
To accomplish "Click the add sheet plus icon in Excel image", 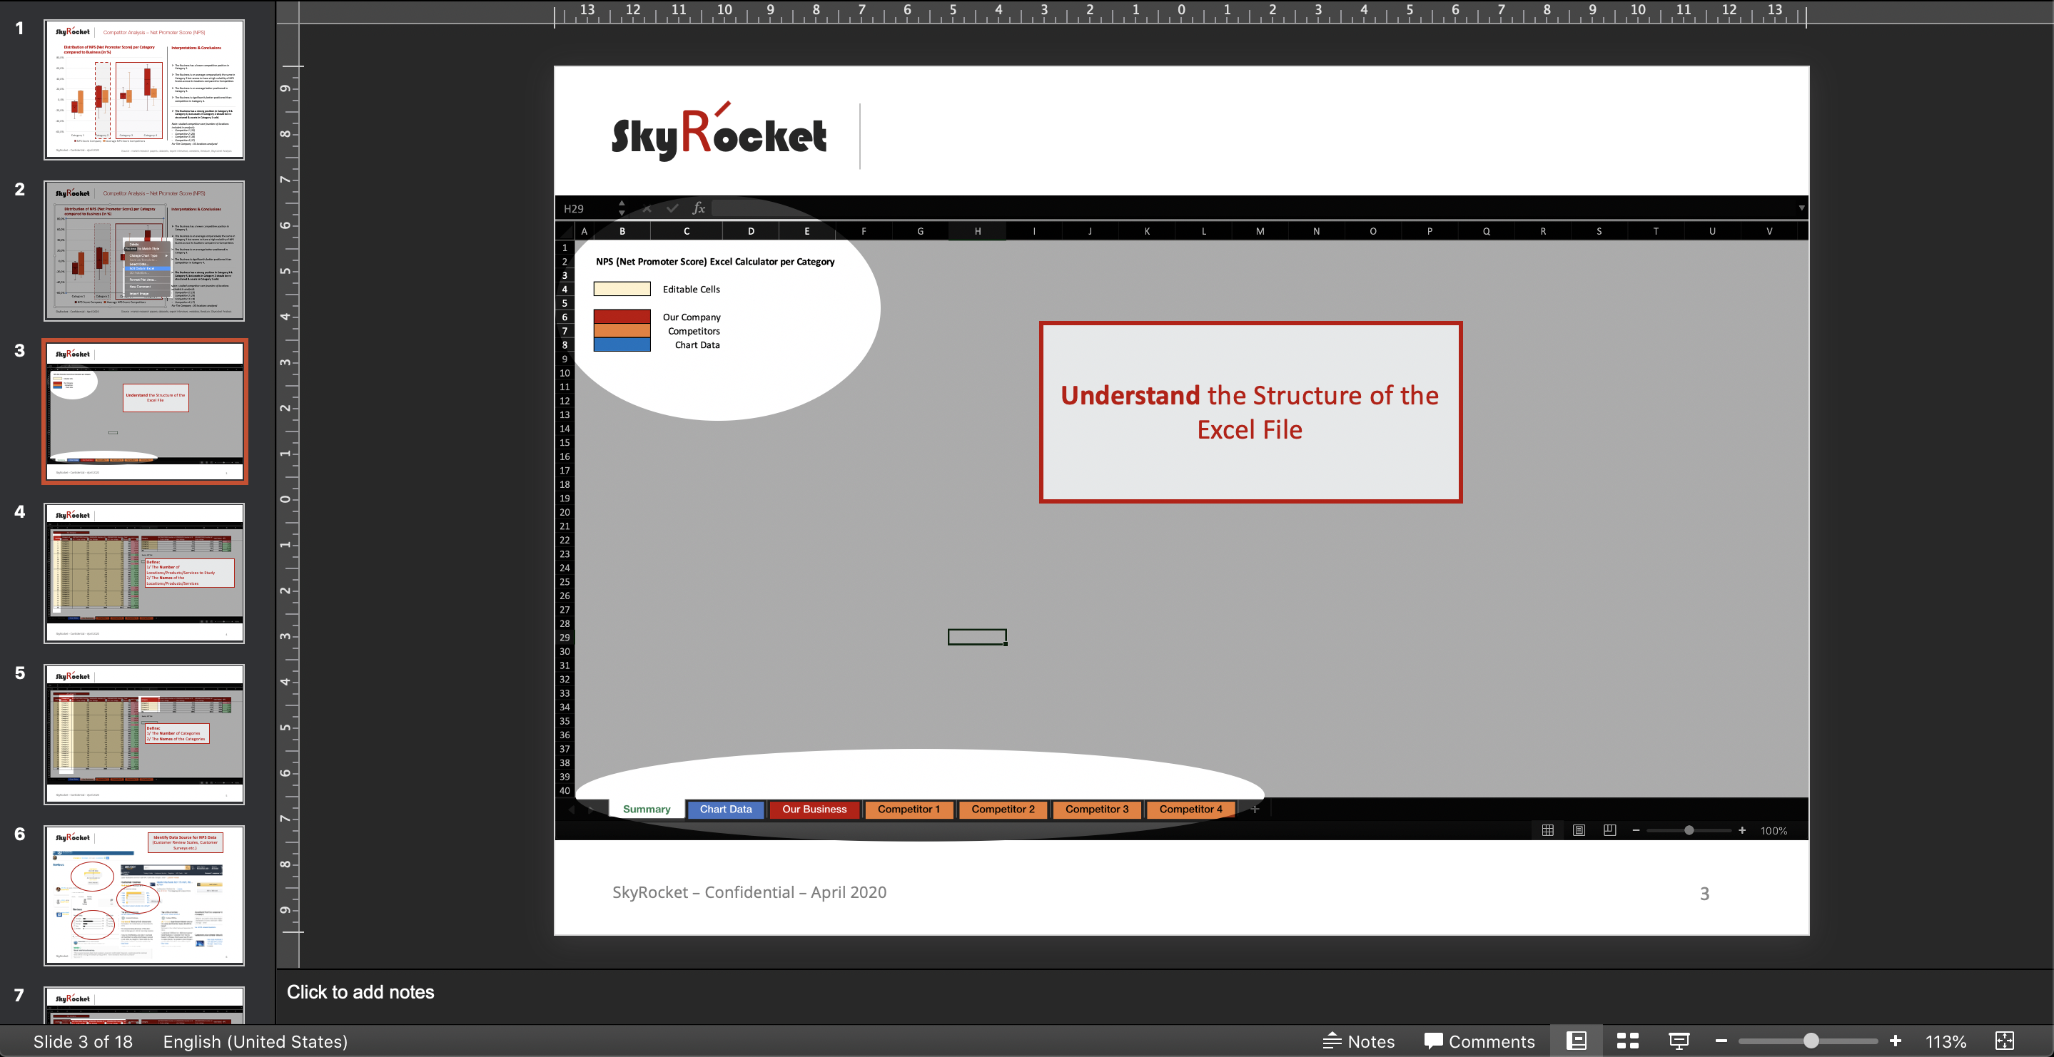I will click(x=1254, y=809).
